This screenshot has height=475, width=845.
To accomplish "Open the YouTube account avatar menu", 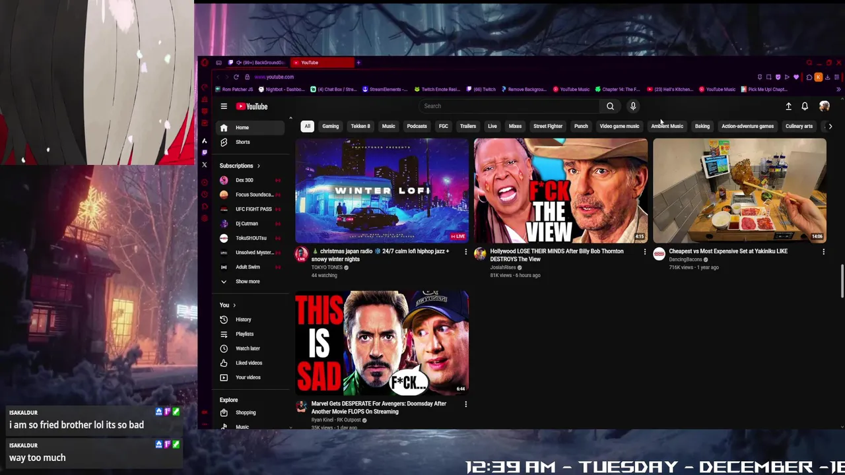I will (824, 106).
